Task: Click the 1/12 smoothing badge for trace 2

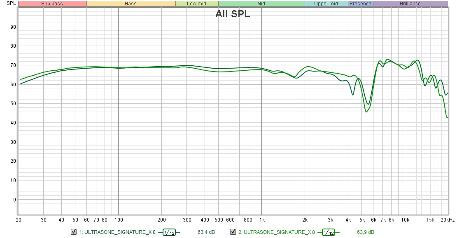Action: coord(328,232)
